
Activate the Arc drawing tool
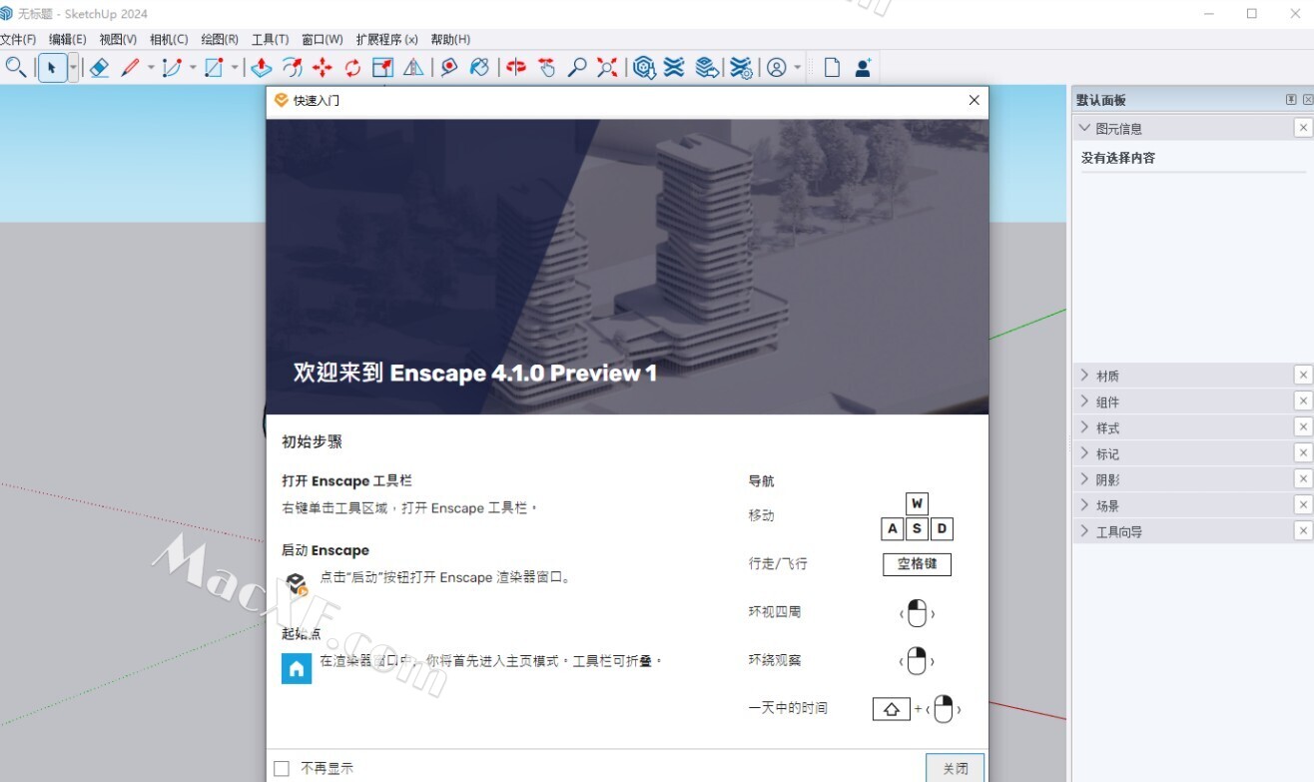pyautogui.click(x=172, y=67)
